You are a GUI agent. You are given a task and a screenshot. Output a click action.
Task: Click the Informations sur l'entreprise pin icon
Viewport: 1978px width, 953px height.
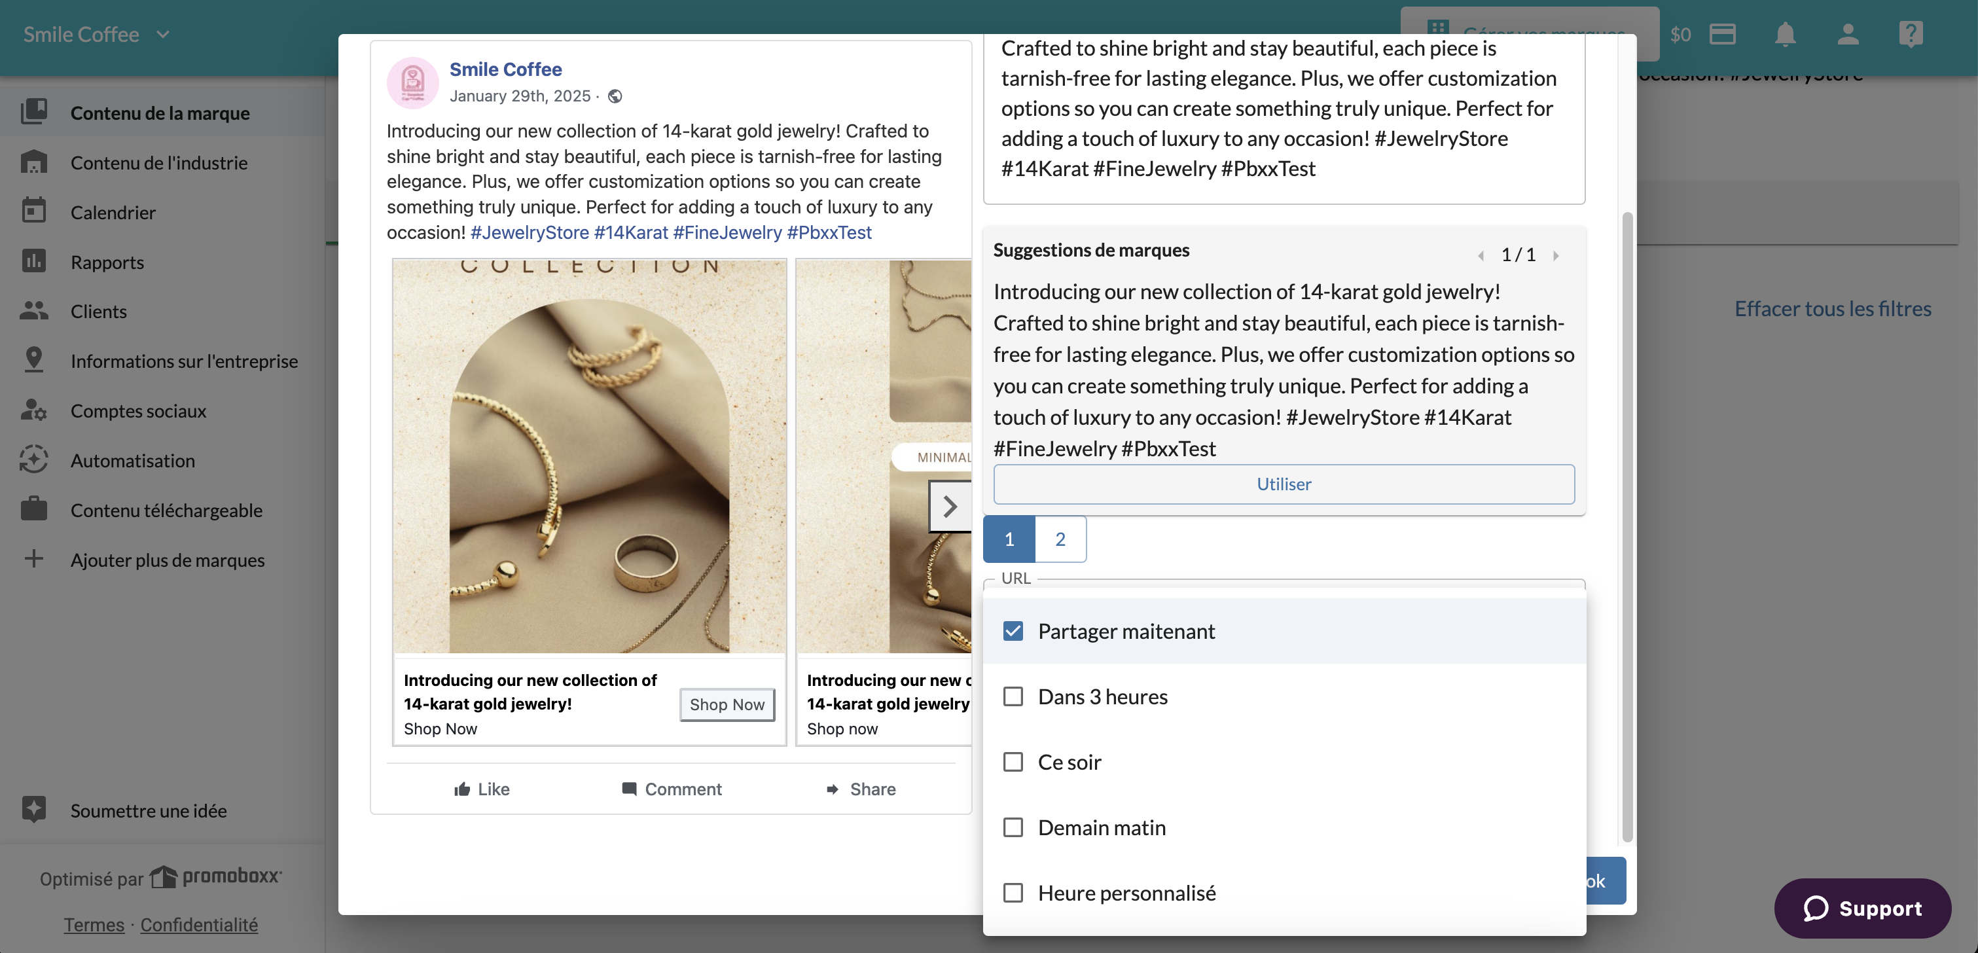[x=34, y=360]
